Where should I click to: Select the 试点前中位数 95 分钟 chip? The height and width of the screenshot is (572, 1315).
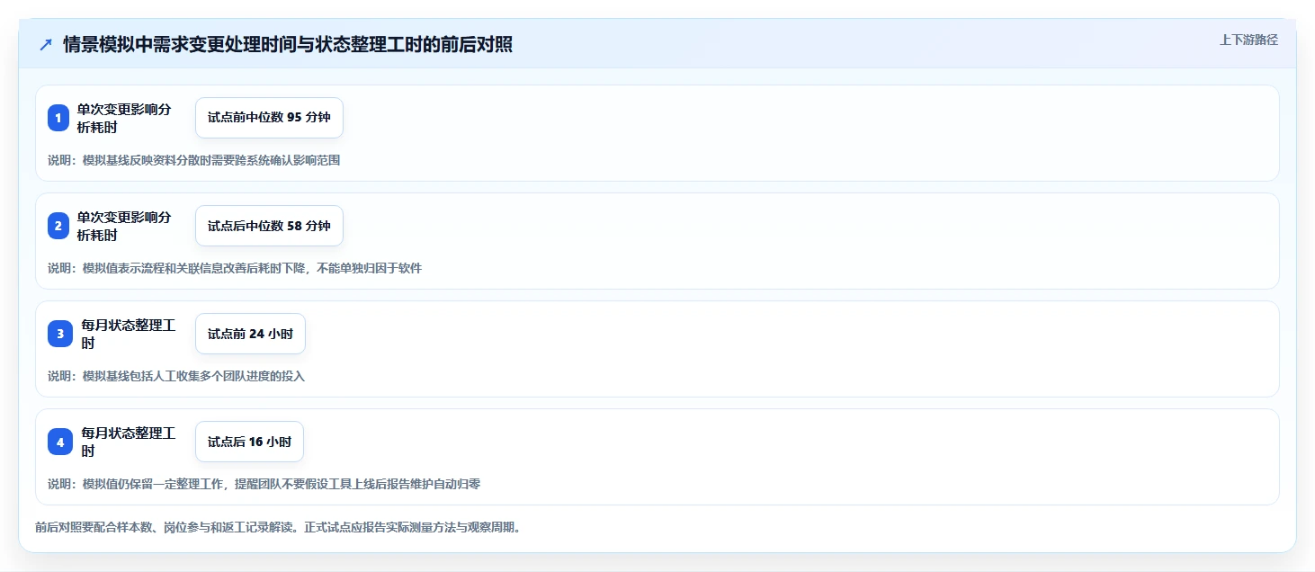(269, 118)
